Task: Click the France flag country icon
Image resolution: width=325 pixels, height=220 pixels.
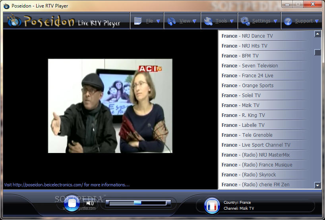Action: [x=212, y=205]
